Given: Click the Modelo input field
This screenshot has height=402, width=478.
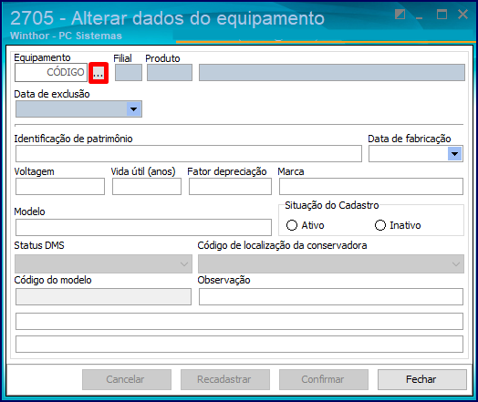Looking at the screenshot, I should [x=143, y=227].
